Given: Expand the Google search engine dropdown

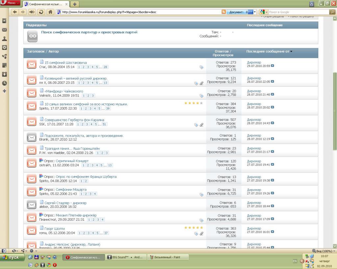Looking at the screenshot, I should [263, 12].
